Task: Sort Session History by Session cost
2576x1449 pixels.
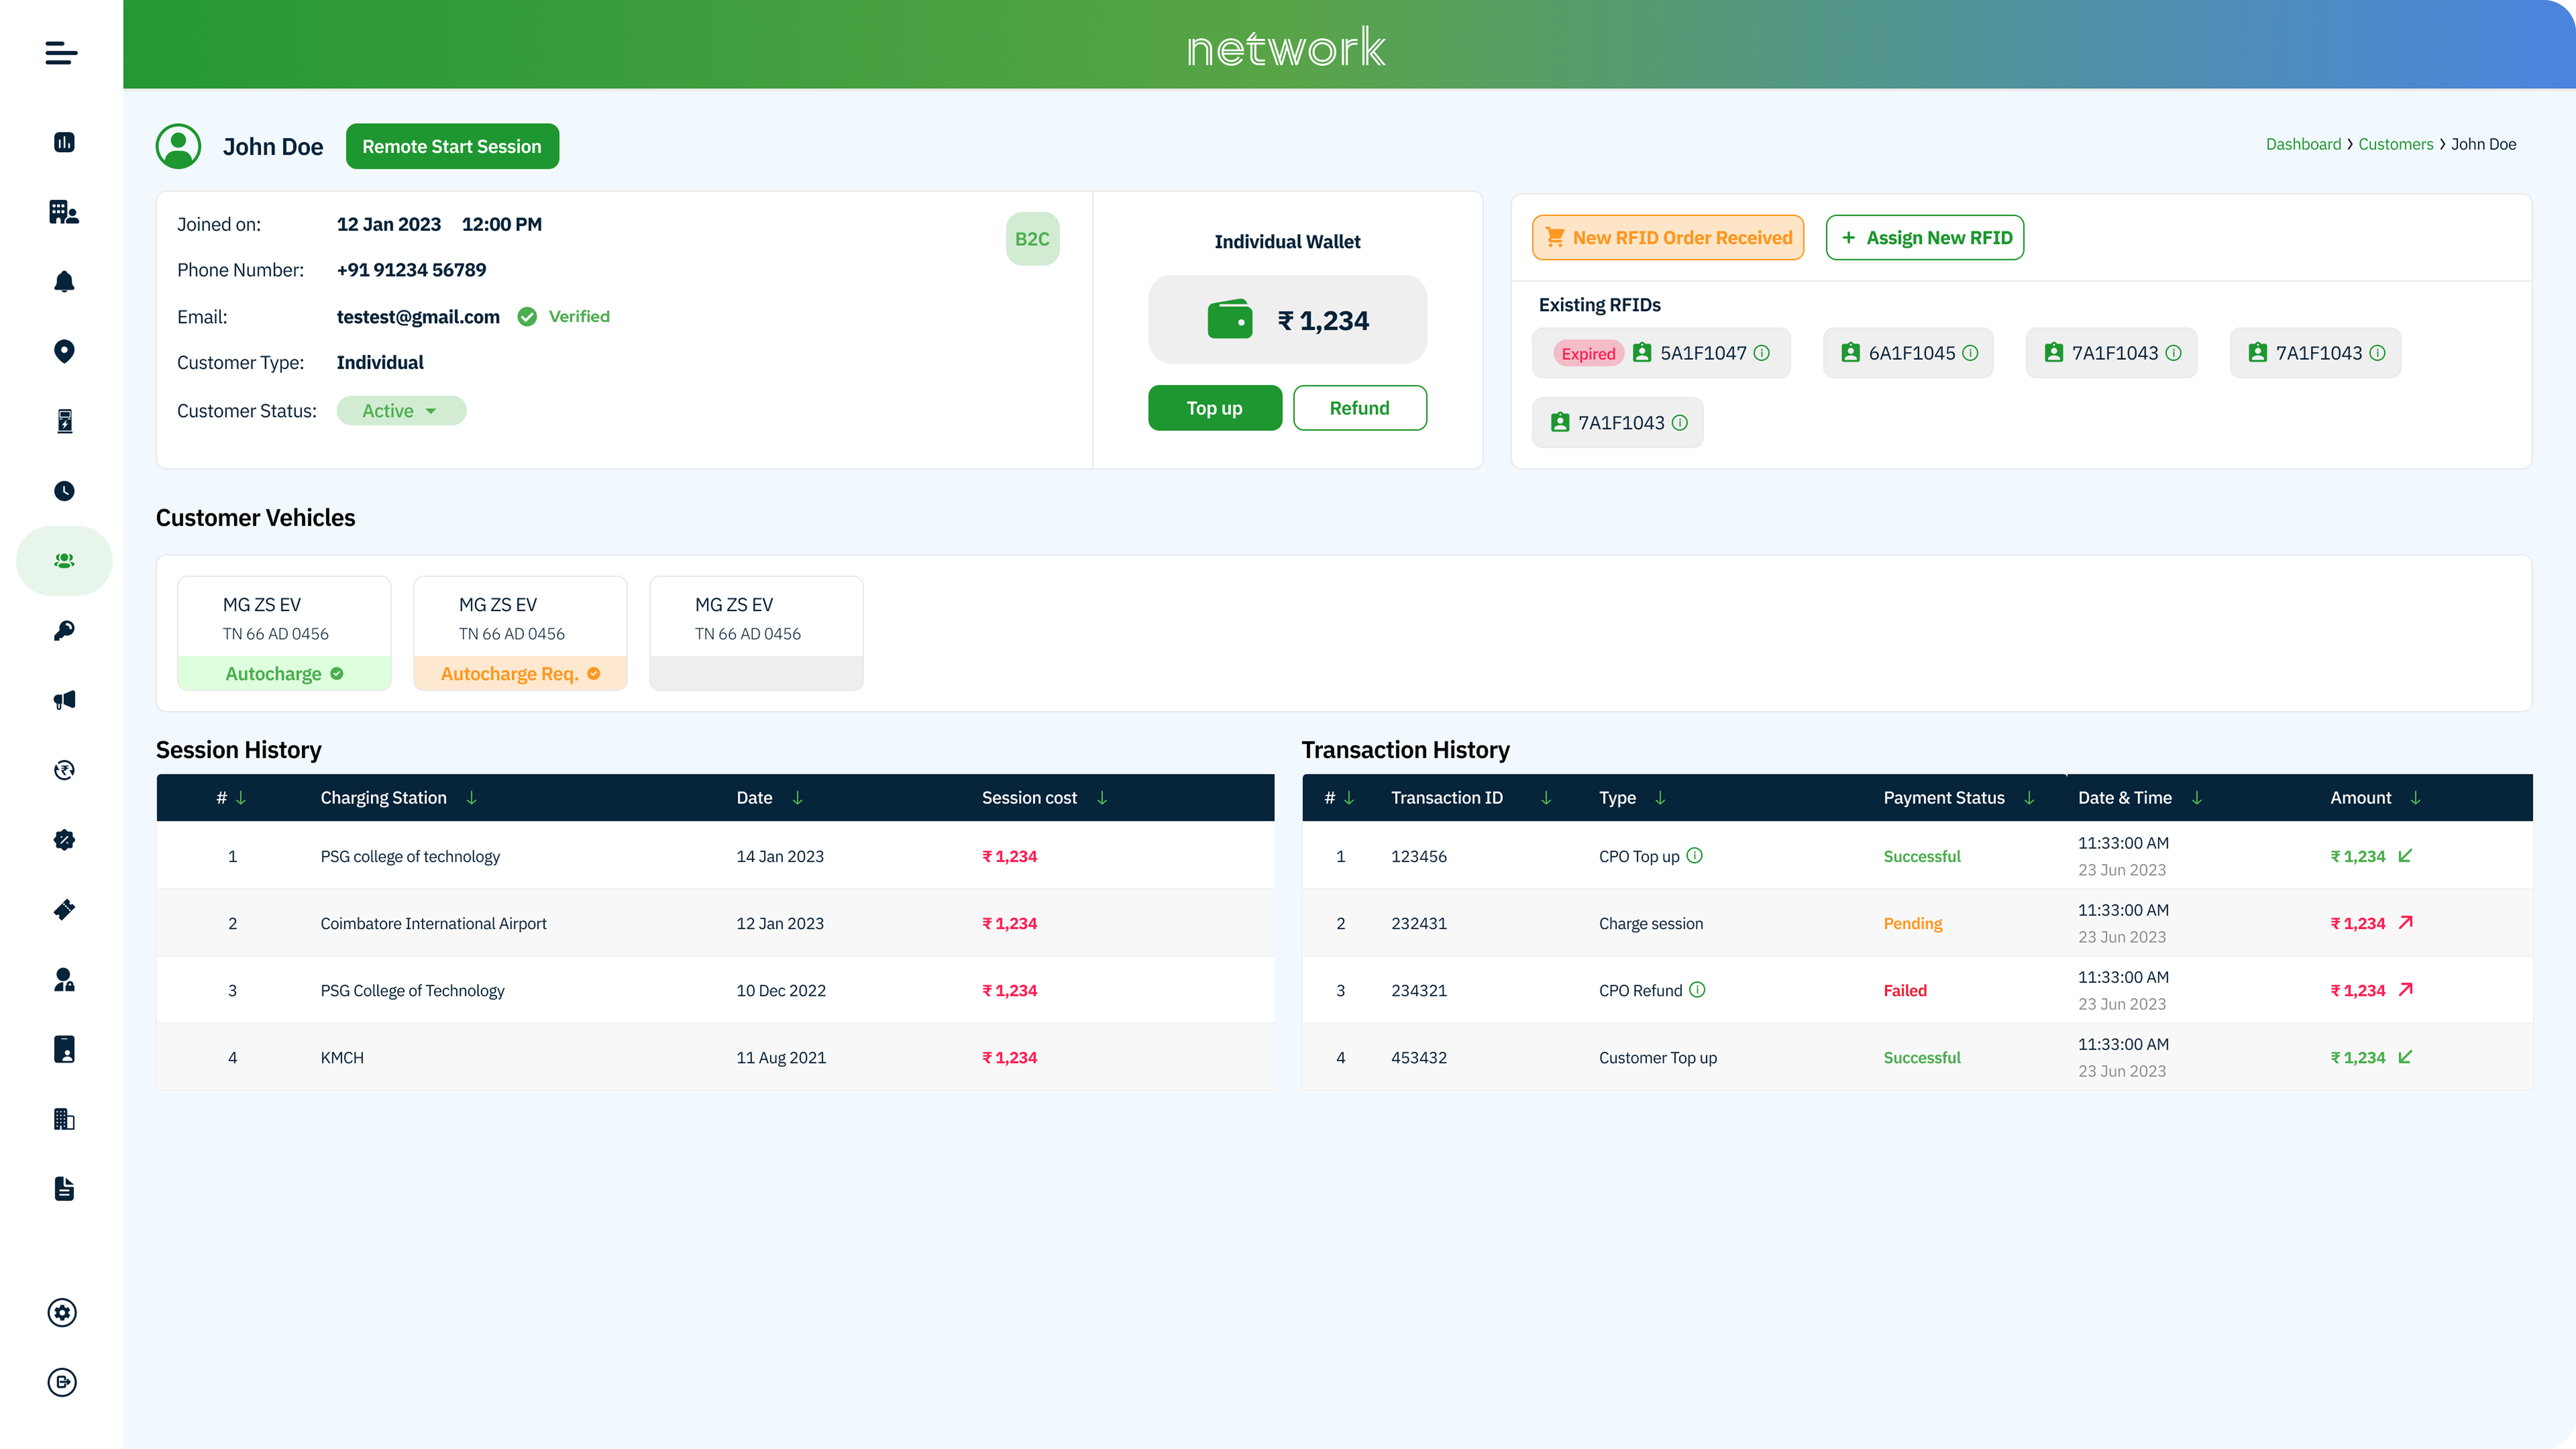Action: tap(1102, 798)
